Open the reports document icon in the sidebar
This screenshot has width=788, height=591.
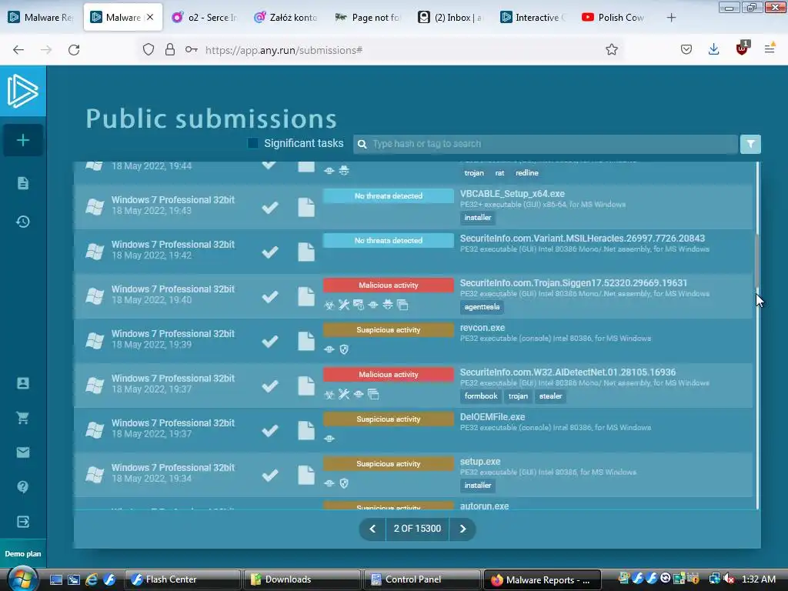pos(23,183)
